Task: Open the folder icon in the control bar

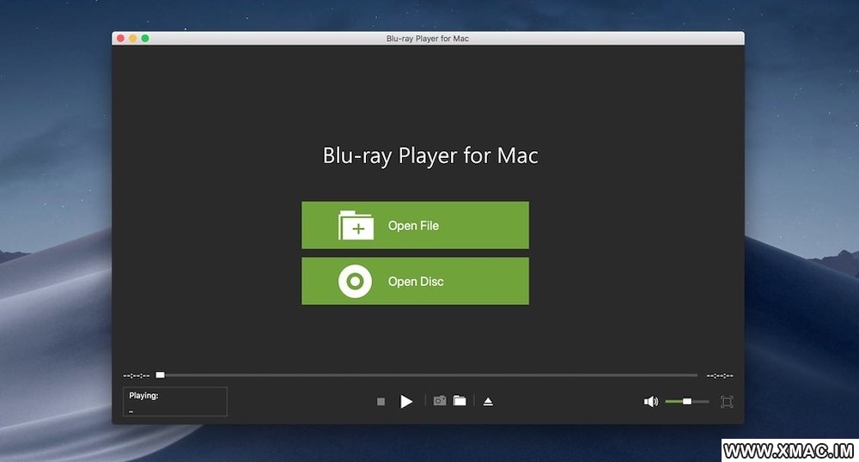Action: 460,401
